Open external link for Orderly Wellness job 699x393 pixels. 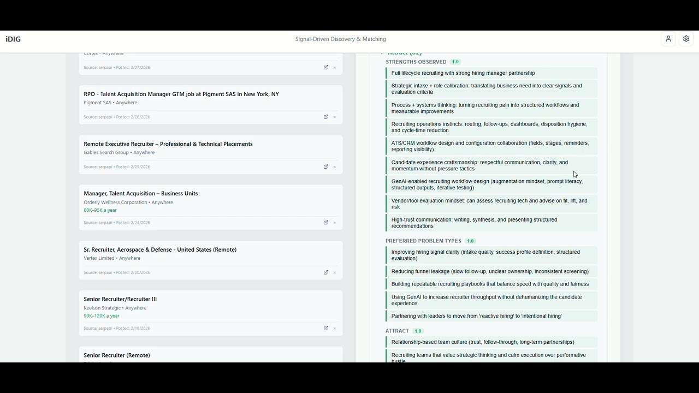click(x=326, y=222)
